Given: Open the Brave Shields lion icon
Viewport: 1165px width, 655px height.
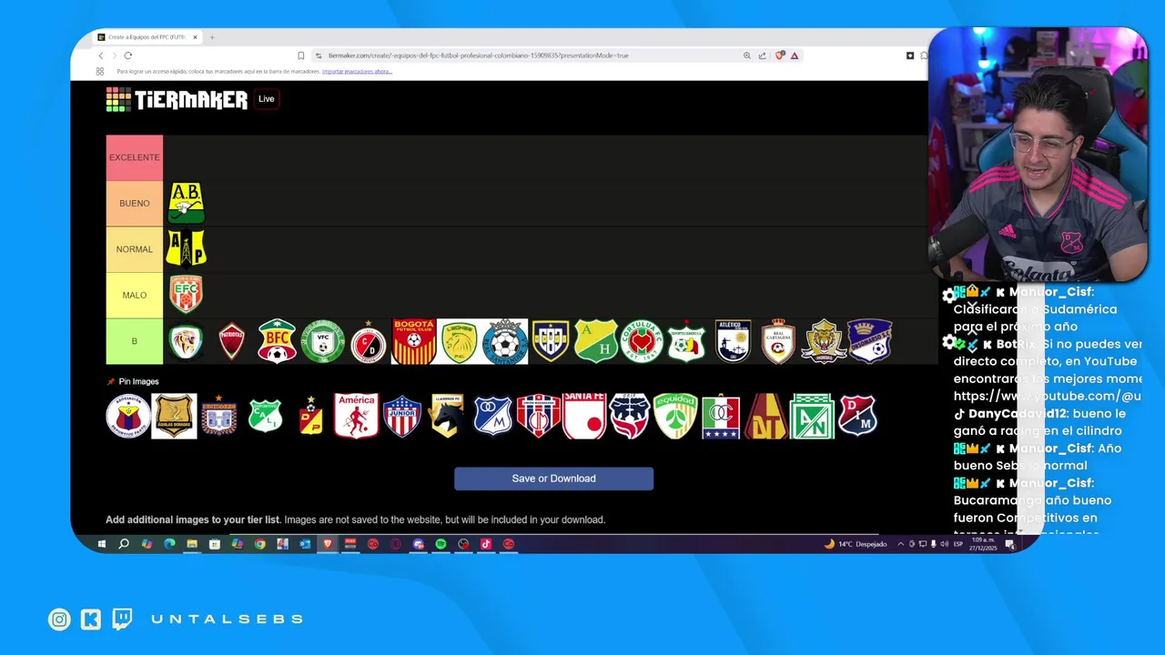Looking at the screenshot, I should point(780,55).
